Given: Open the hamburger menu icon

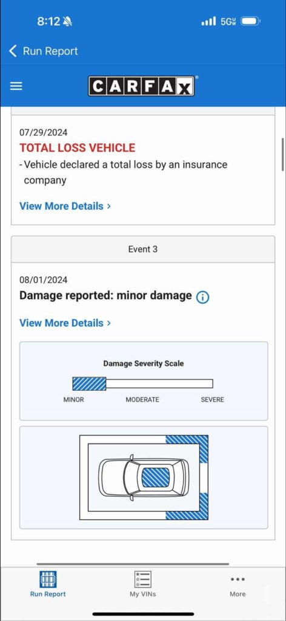Looking at the screenshot, I should pos(16,86).
